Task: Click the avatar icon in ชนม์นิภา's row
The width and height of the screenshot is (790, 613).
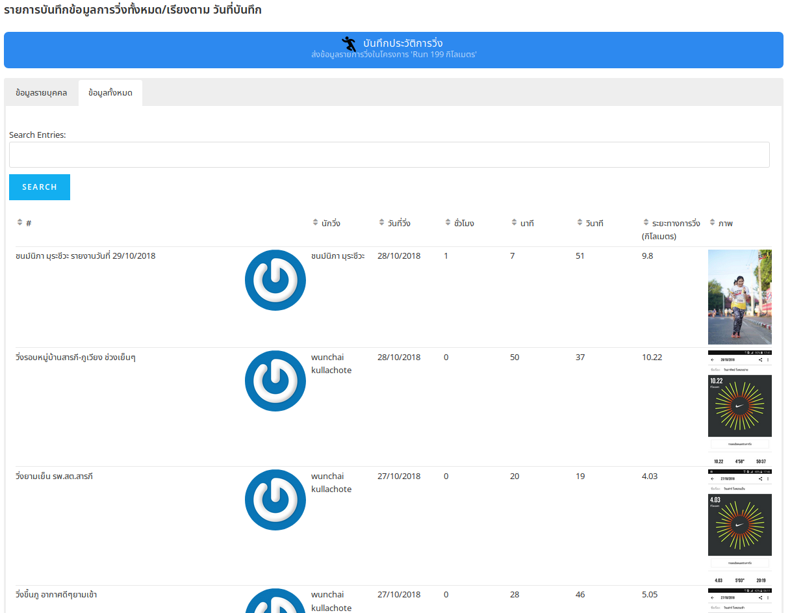Action: pos(275,280)
